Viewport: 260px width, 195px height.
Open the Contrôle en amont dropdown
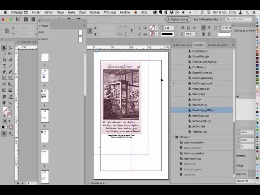(106, 183)
